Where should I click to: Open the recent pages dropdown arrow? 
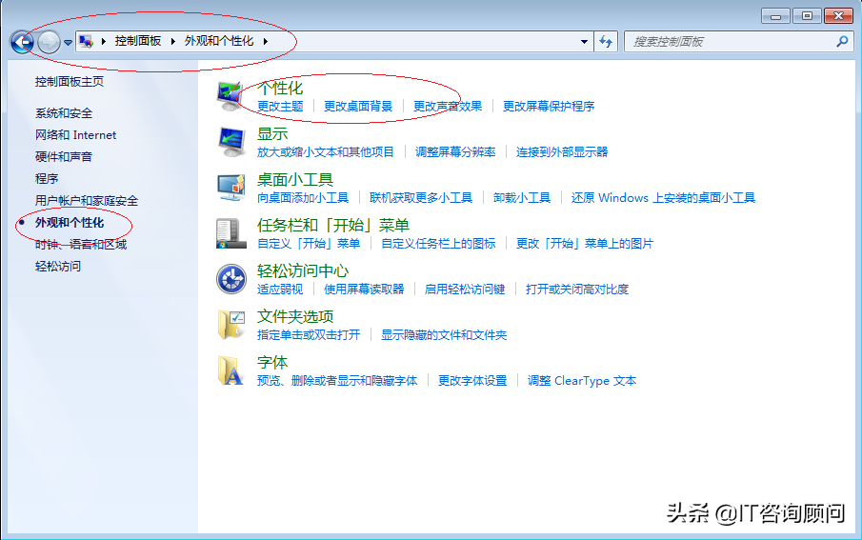69,42
